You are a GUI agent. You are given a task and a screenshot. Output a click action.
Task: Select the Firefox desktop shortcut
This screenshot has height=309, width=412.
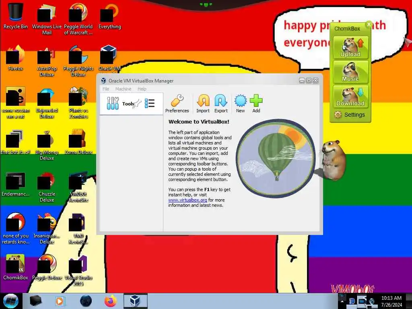(x=16, y=58)
